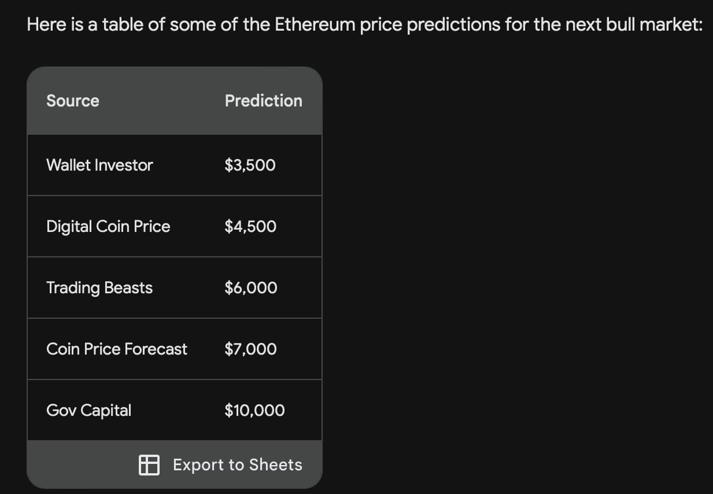Click the table header row
The height and width of the screenshot is (494, 713).
coord(175,100)
